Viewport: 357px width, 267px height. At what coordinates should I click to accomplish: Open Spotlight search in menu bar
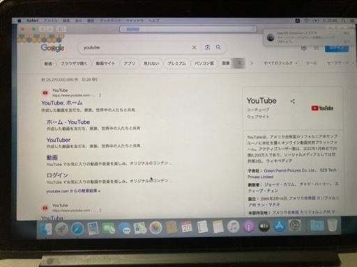pos(344,21)
